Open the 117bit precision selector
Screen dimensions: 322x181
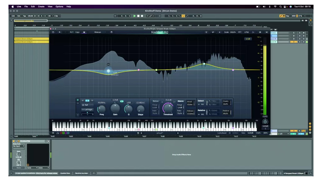pos(247,32)
